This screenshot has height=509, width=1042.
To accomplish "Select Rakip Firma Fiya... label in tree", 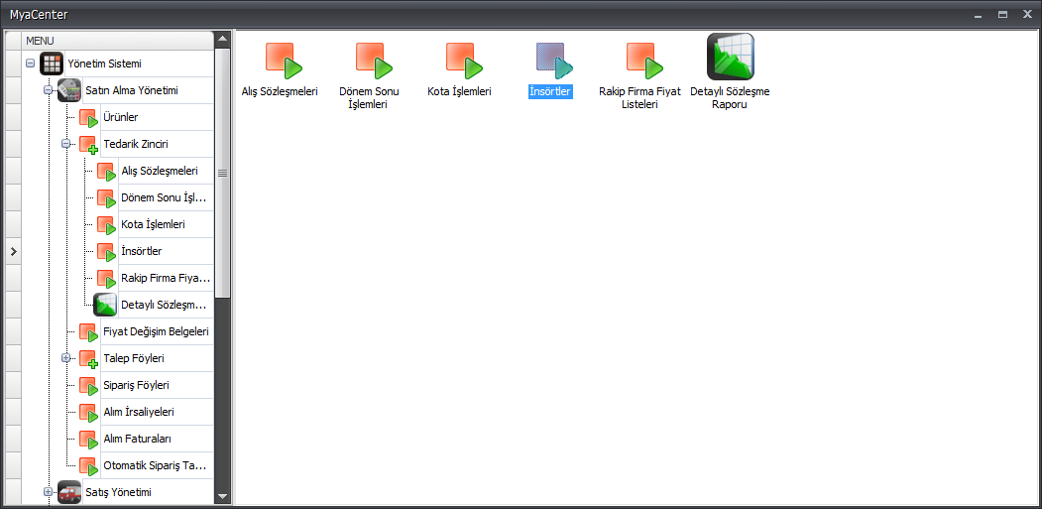I will tap(166, 278).
